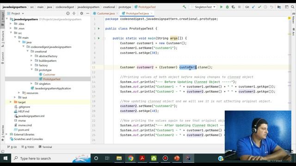Image resolution: width=296 pixels, height=166 pixels.
Task: Expand the resources folder
Action: pyautogui.click(x=19, y=93)
